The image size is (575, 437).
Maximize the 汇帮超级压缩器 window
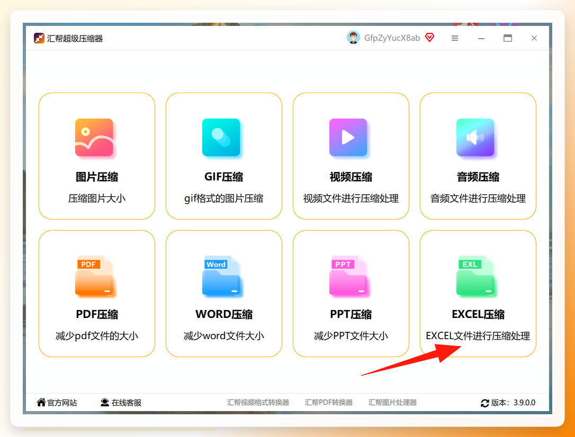click(508, 38)
